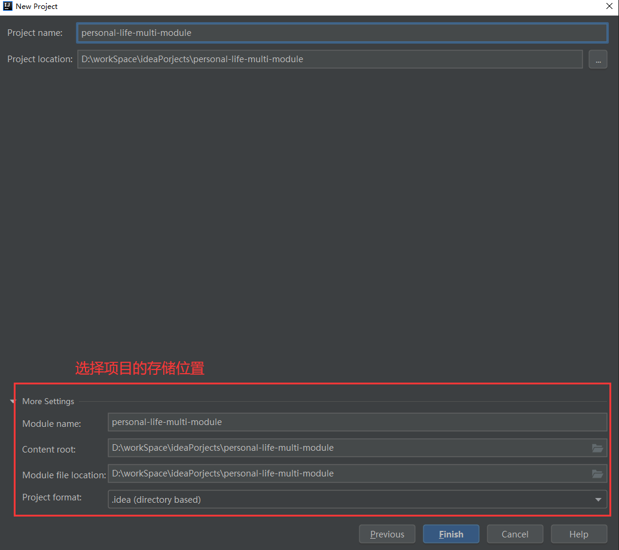Open the Project format dropdown
Image resolution: width=619 pixels, height=550 pixels.
click(357, 499)
